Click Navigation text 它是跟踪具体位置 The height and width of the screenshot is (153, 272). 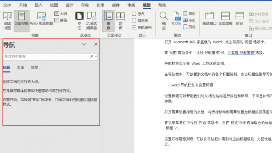(x=38, y=91)
